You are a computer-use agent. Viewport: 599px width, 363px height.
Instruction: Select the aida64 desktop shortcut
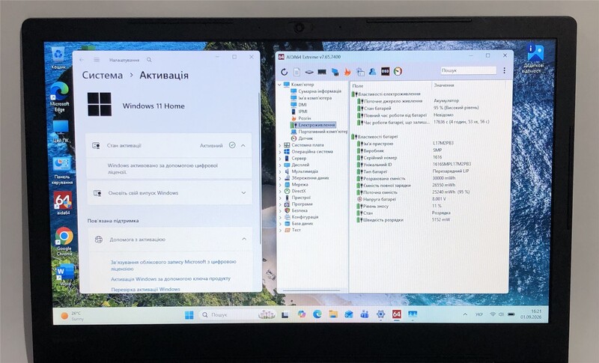(63, 204)
